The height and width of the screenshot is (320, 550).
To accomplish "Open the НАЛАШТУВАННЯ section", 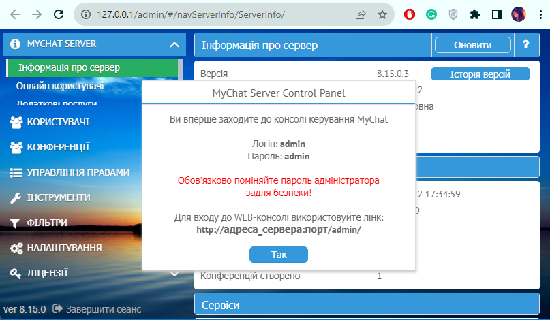I will click(x=65, y=248).
